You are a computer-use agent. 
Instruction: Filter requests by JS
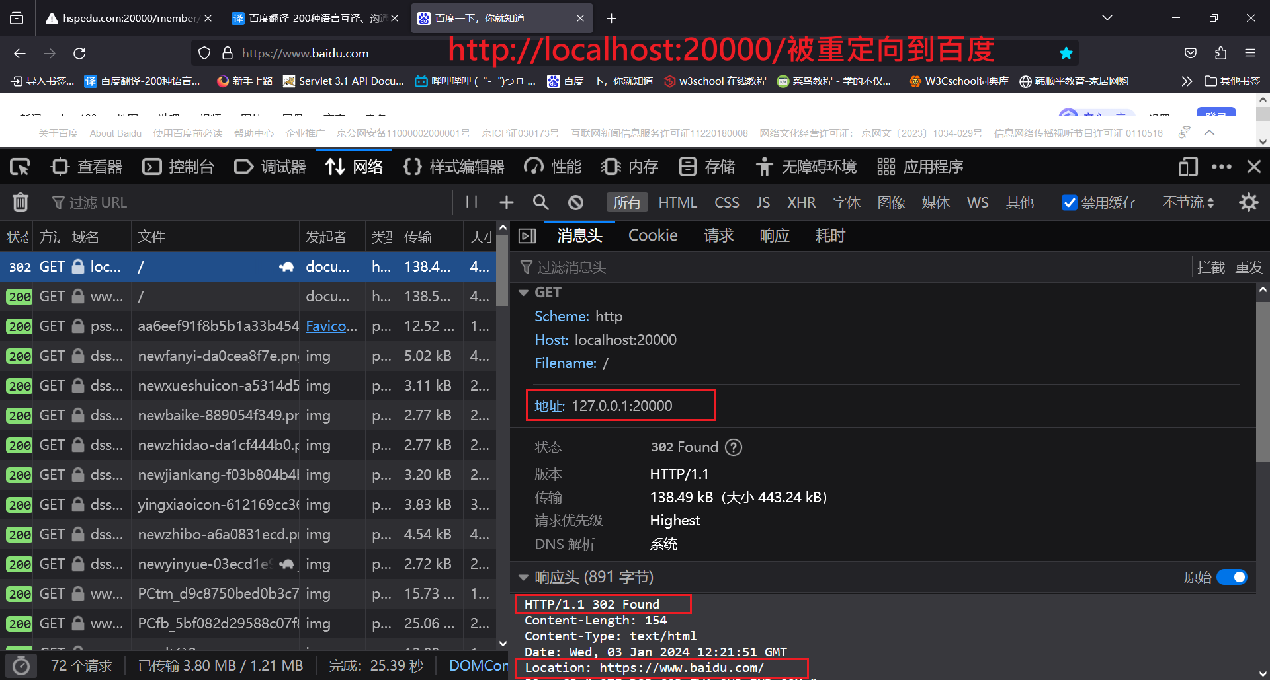click(763, 202)
